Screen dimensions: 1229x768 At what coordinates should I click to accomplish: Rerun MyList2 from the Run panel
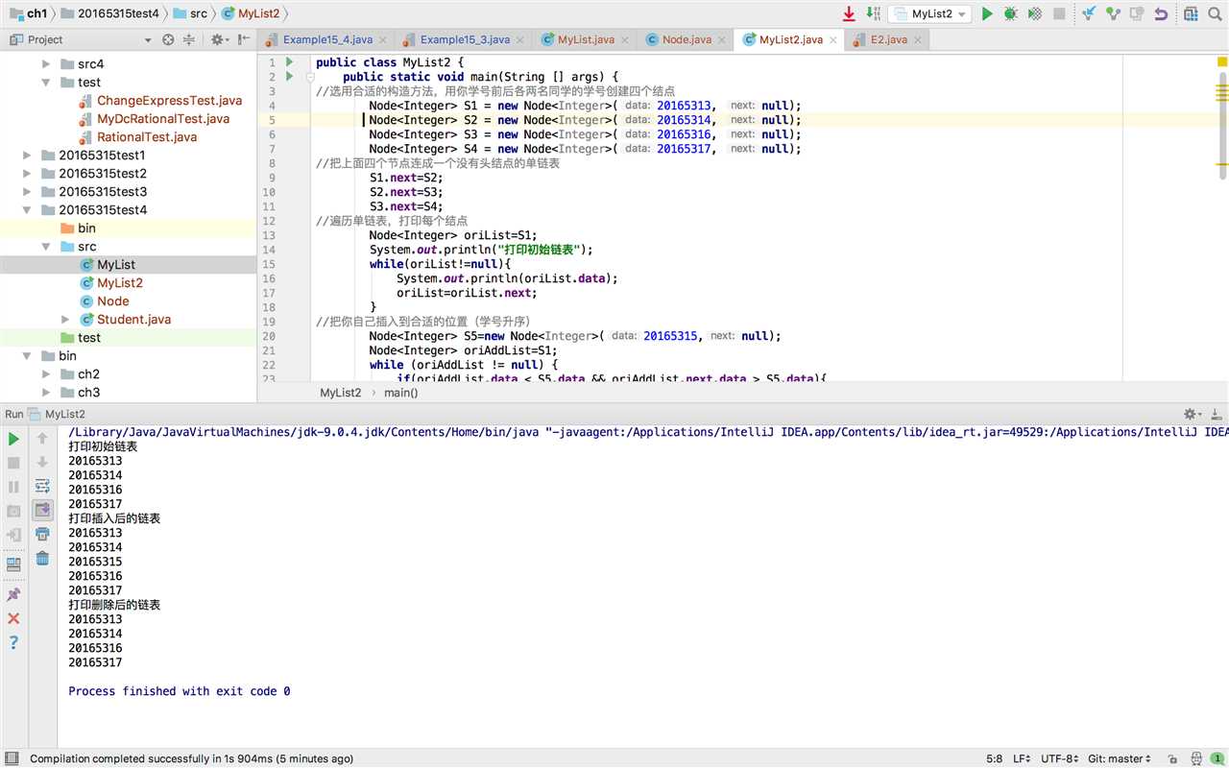[x=13, y=439]
